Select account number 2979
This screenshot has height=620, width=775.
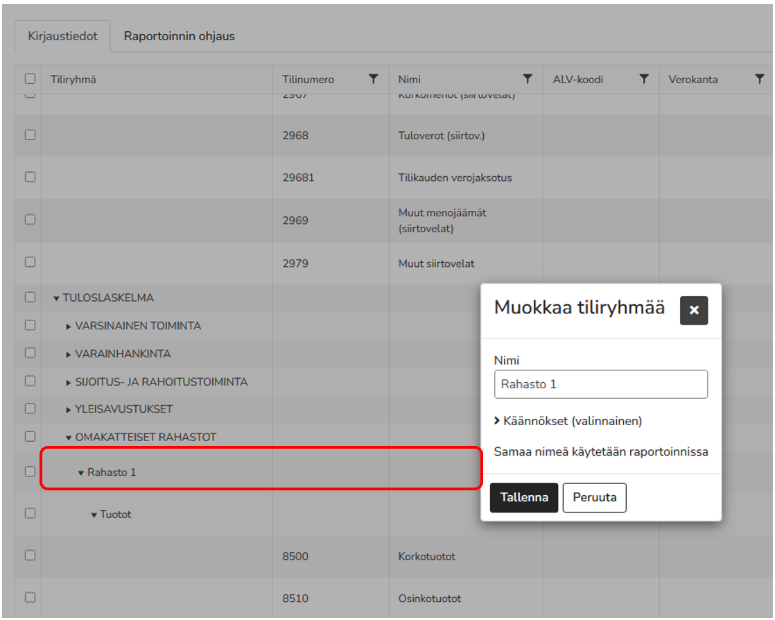(x=295, y=264)
